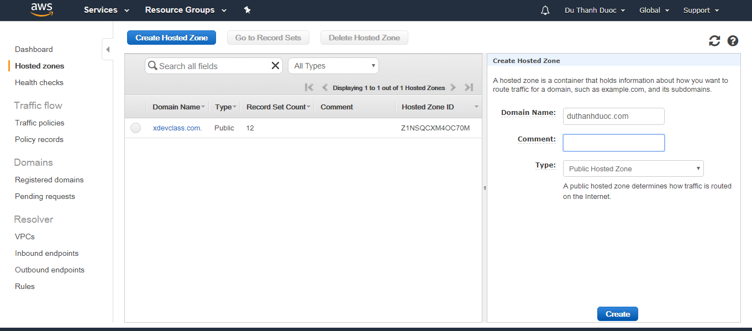752x331 pixels.
Task: Open notifications bell icon
Action: 545,10
